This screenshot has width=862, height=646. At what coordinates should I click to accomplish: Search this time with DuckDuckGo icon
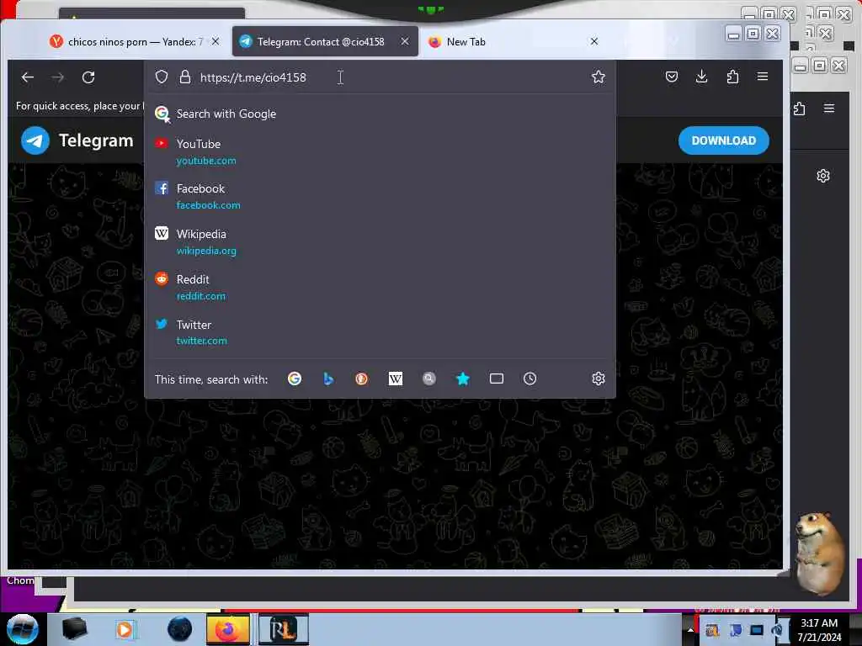pos(361,379)
